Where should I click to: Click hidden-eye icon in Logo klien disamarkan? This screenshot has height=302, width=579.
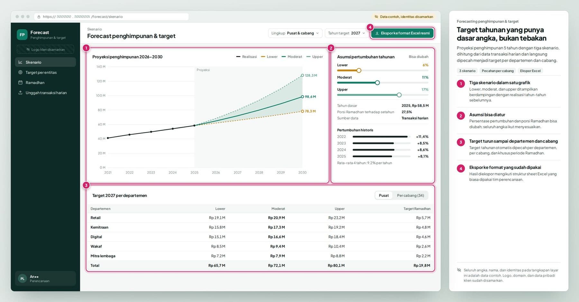(x=28, y=50)
